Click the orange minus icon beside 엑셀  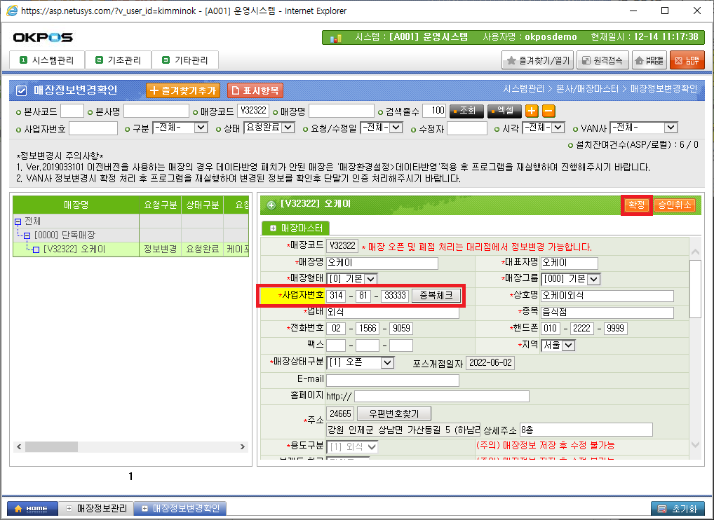(x=548, y=111)
